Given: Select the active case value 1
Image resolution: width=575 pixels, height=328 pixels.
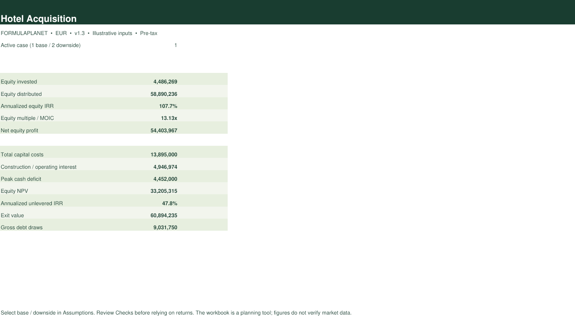Looking at the screenshot, I should point(175,45).
